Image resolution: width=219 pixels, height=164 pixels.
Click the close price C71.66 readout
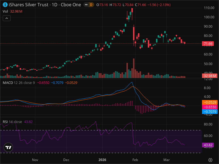[140, 5]
